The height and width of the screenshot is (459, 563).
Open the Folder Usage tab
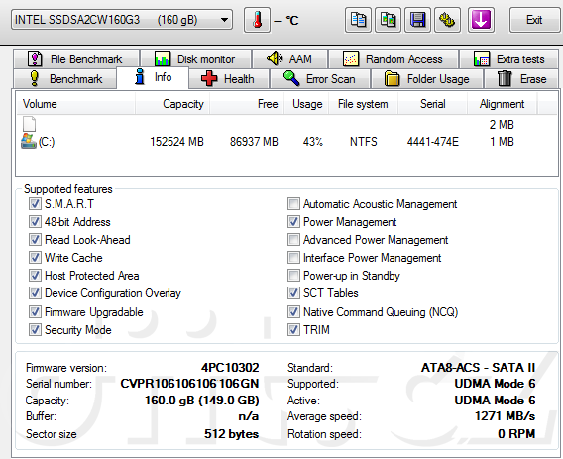pyautogui.click(x=427, y=78)
